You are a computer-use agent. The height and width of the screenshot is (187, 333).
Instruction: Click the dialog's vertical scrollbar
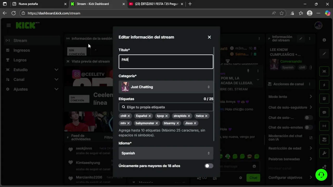point(214,94)
